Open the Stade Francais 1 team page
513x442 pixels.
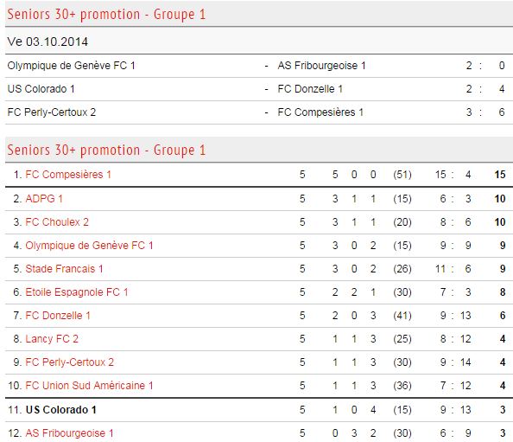pos(64,269)
